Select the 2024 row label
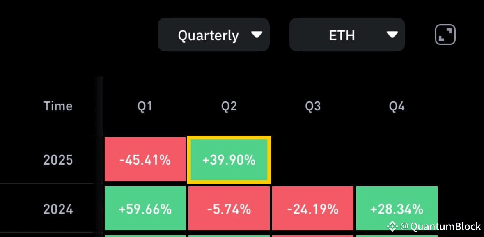This screenshot has width=484, height=237. click(x=58, y=209)
